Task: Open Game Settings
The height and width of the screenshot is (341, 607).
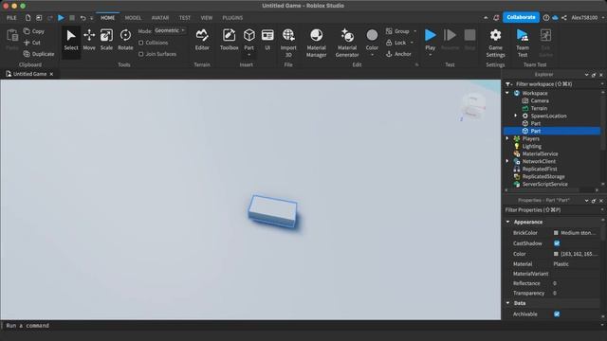Action: click(495, 43)
